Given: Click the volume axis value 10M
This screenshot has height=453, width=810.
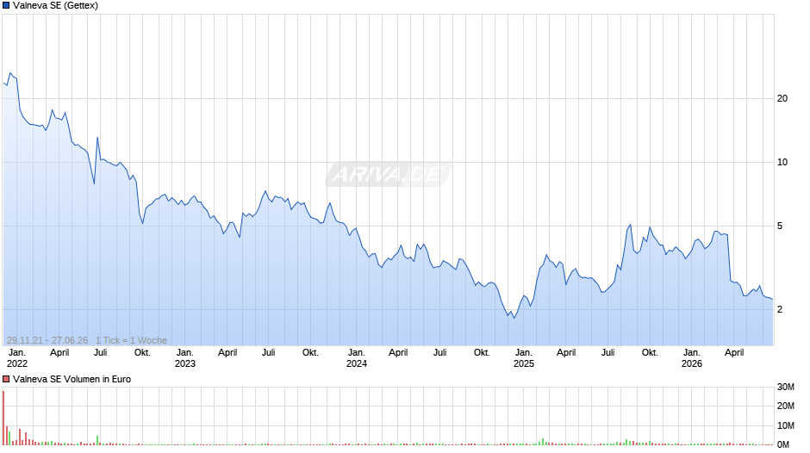Looking at the screenshot, I should [x=785, y=425].
